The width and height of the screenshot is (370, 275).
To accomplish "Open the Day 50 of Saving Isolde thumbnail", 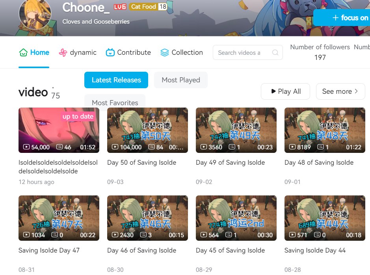I will pyautogui.click(x=147, y=130).
